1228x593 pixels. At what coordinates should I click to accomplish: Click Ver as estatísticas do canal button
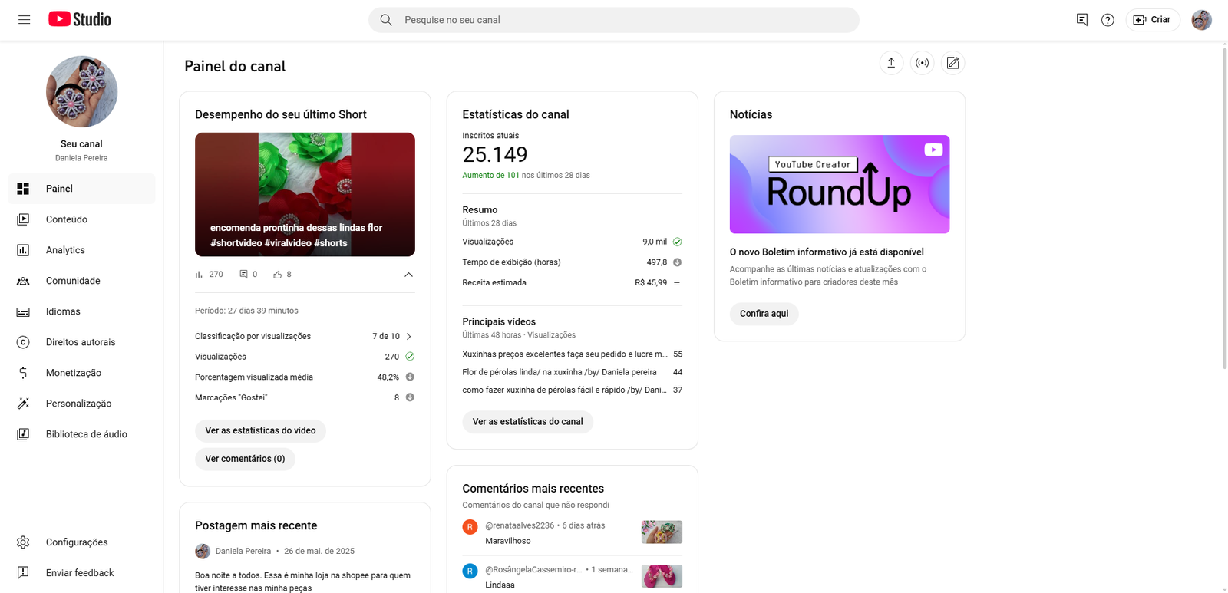coord(527,421)
